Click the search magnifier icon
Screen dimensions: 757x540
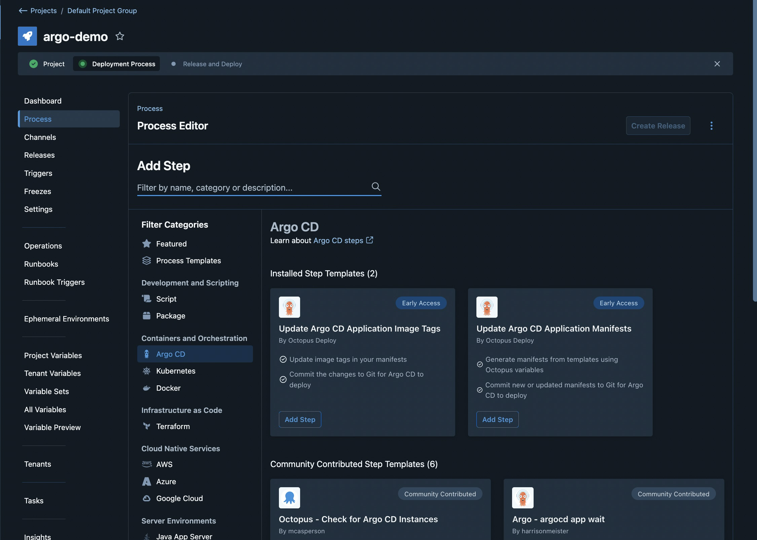(376, 187)
